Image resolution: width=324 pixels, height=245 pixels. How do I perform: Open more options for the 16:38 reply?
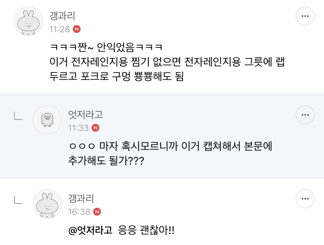coord(305,199)
